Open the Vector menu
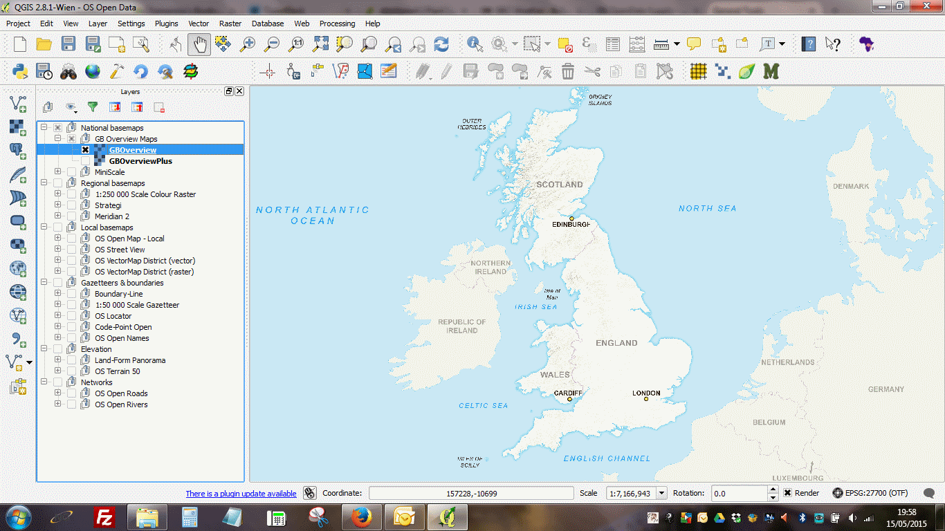The height and width of the screenshot is (531, 945). point(199,24)
